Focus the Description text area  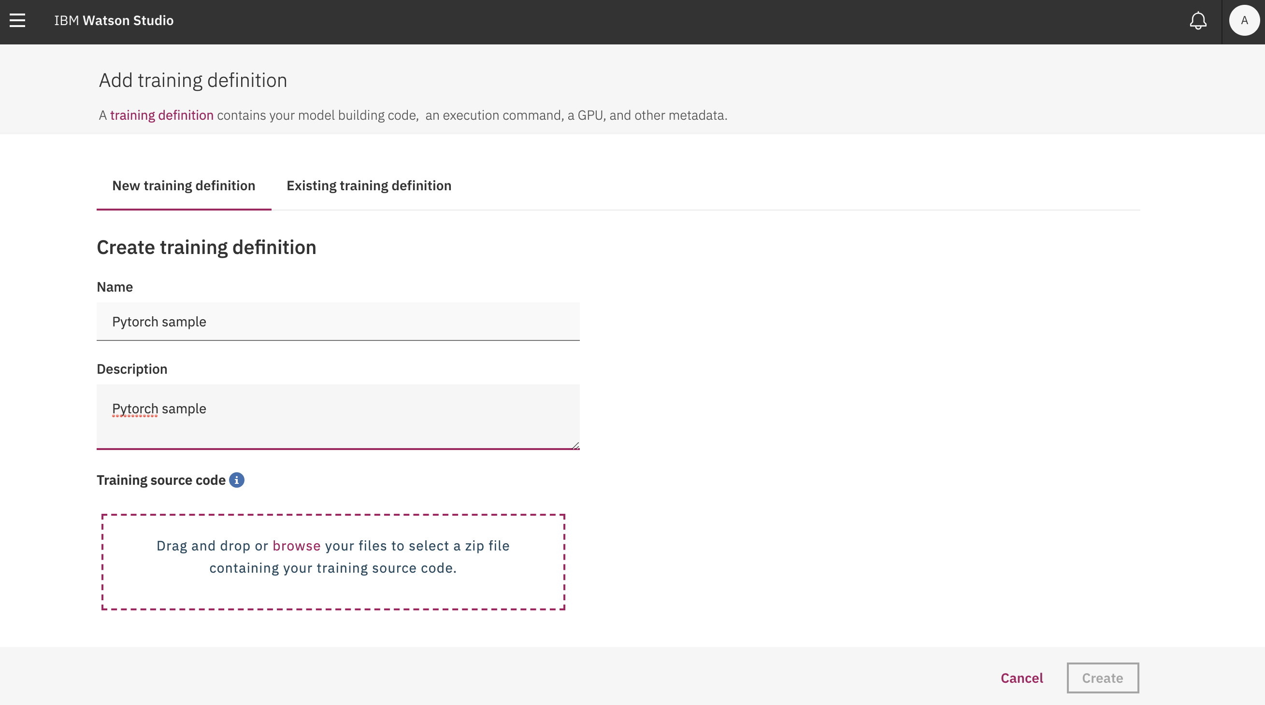click(338, 416)
